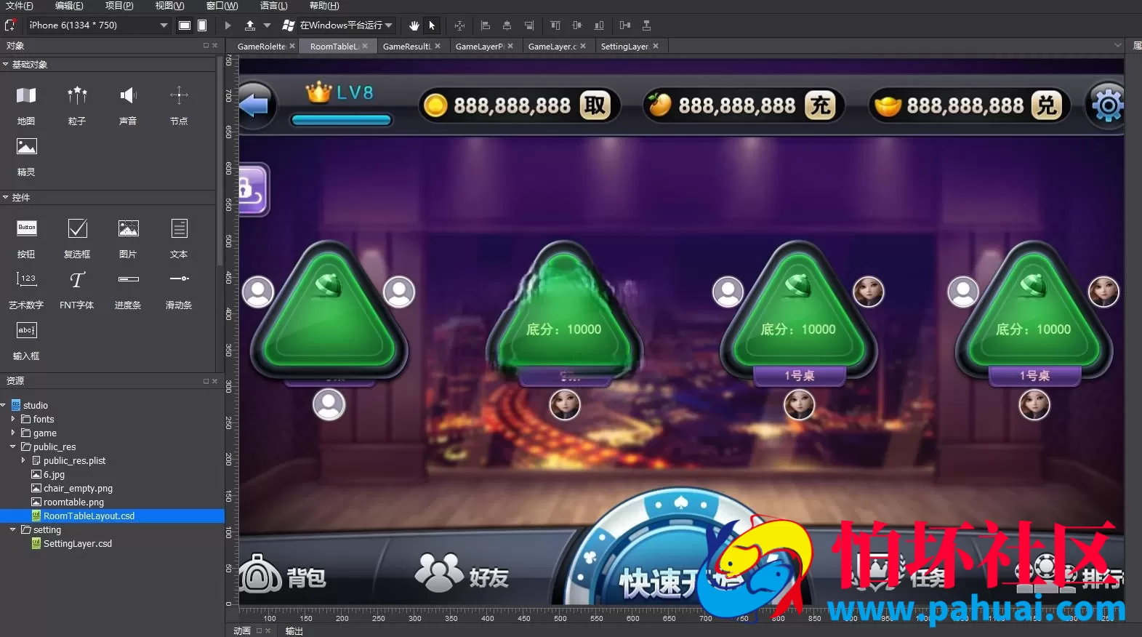
Task: Open the iPhone 6 resolution dropdown
Action: (x=98, y=25)
